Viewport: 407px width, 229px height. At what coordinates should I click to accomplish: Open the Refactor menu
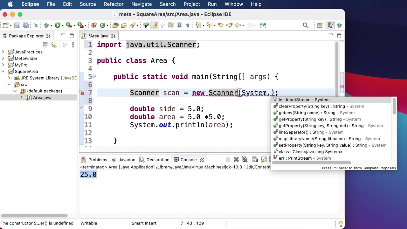(114, 4)
